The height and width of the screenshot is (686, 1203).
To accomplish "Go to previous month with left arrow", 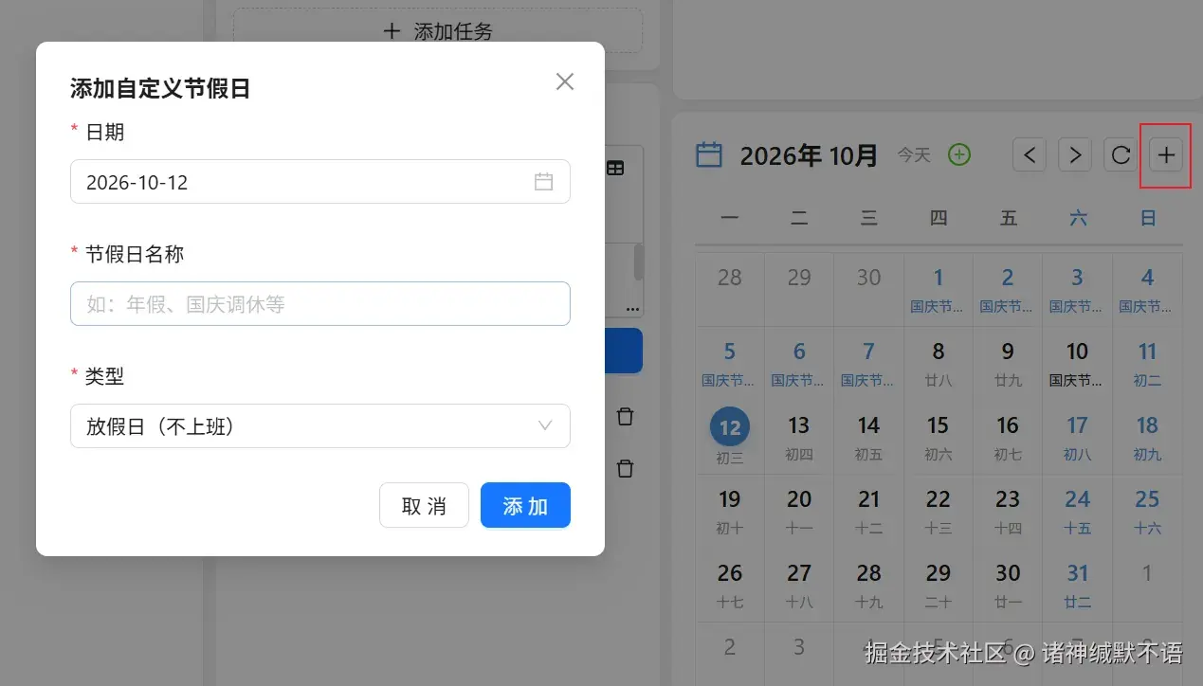I will (x=1030, y=154).
